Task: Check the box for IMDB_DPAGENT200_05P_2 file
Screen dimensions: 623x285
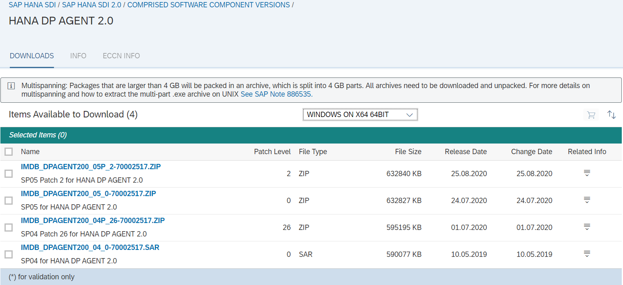Action: click(9, 174)
